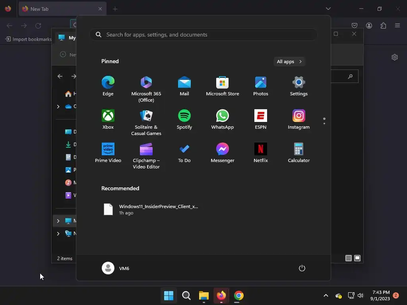Open WhatsApp pinned app

pyautogui.click(x=223, y=120)
